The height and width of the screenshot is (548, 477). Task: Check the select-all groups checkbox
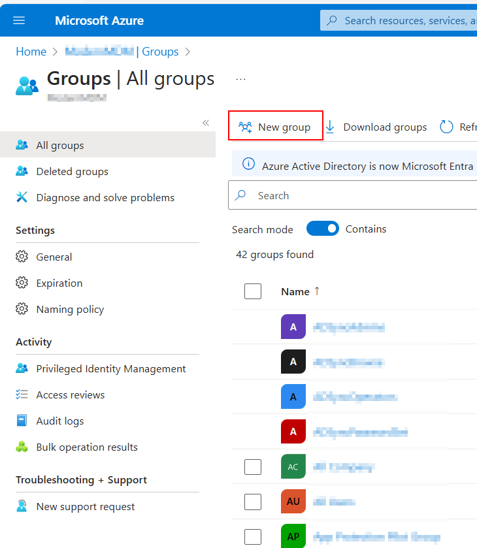tap(253, 291)
